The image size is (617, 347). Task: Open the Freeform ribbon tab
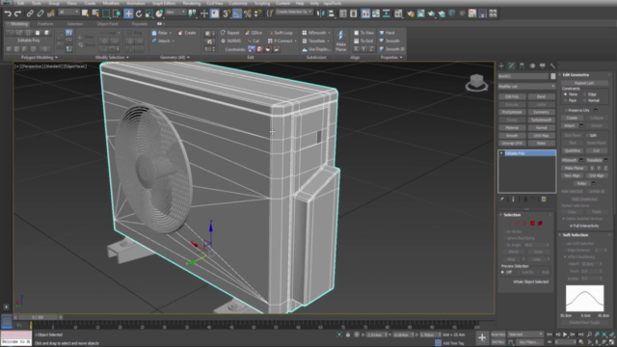point(45,24)
